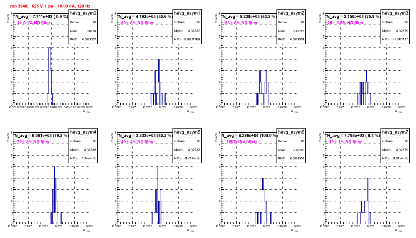This screenshot has height=238, width=416.
Task: Select the havg_asym2 stats box title
Action: [x=291, y=13]
